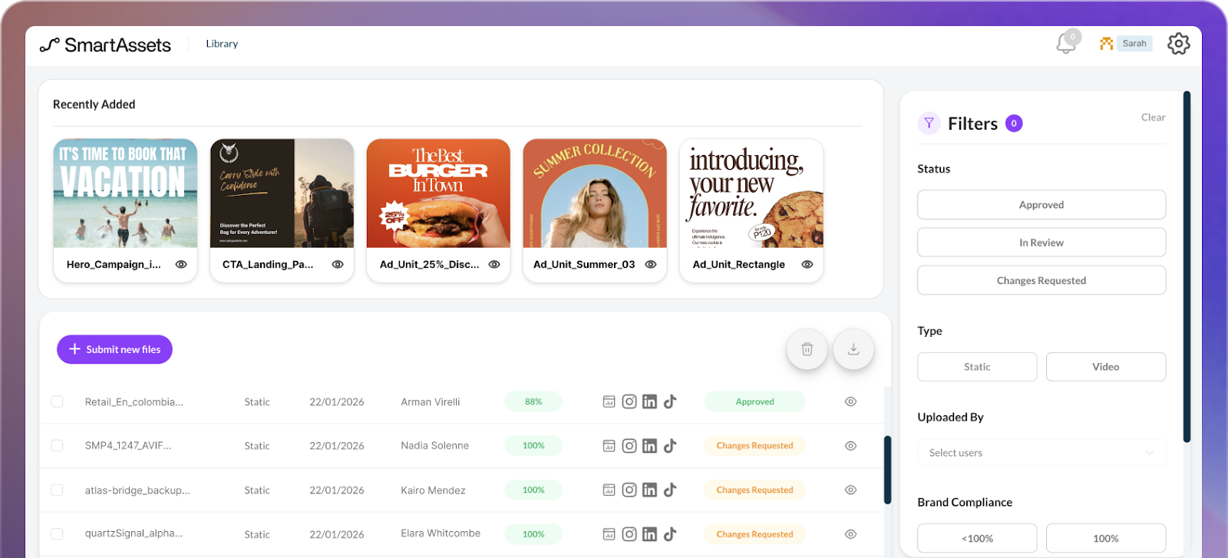The image size is (1228, 558).
Task: Open the CTA_Landing_Pa thumbnail image
Action: click(282, 193)
